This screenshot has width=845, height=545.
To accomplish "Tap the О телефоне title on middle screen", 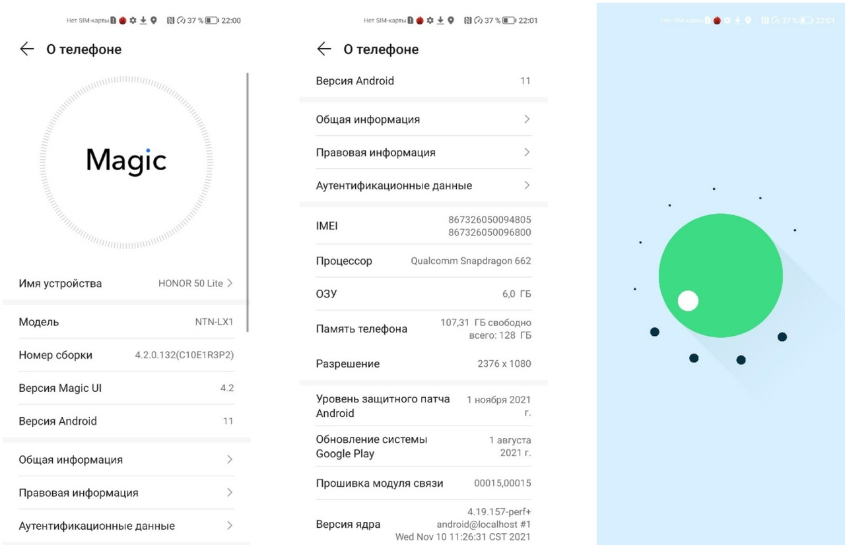I will point(381,49).
